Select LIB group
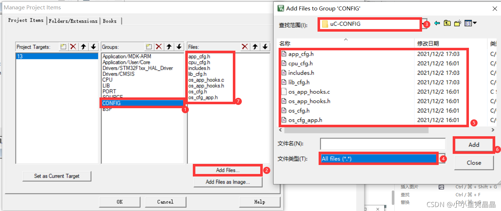Viewport: 501px width, 211px height. [106, 86]
